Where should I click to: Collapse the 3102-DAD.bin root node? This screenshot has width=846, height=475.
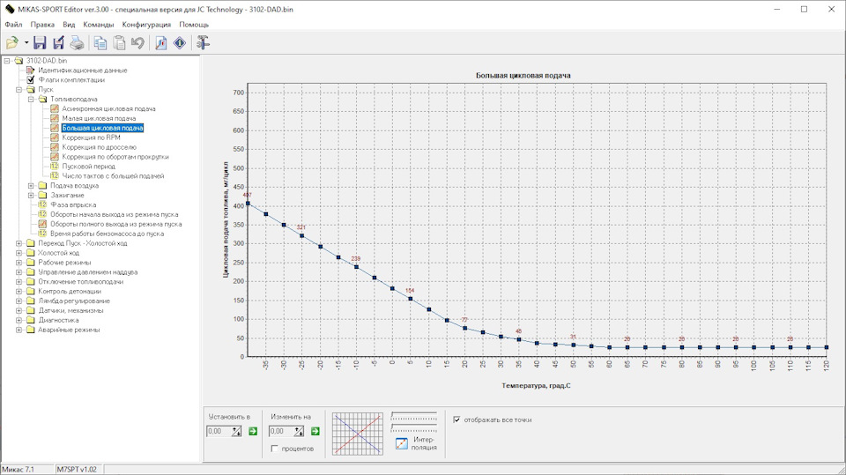tap(7, 61)
